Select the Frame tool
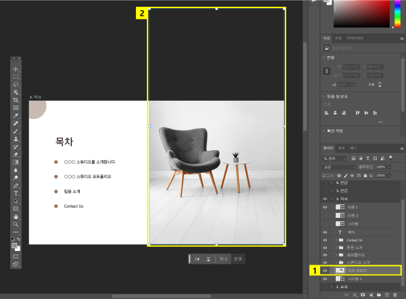The image size is (406, 299). pos(16,108)
